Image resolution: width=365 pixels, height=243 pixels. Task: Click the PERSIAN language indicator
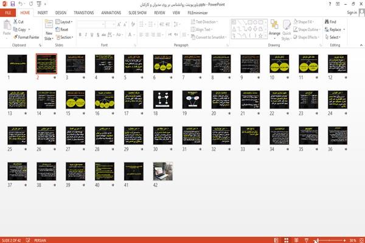(x=40, y=240)
